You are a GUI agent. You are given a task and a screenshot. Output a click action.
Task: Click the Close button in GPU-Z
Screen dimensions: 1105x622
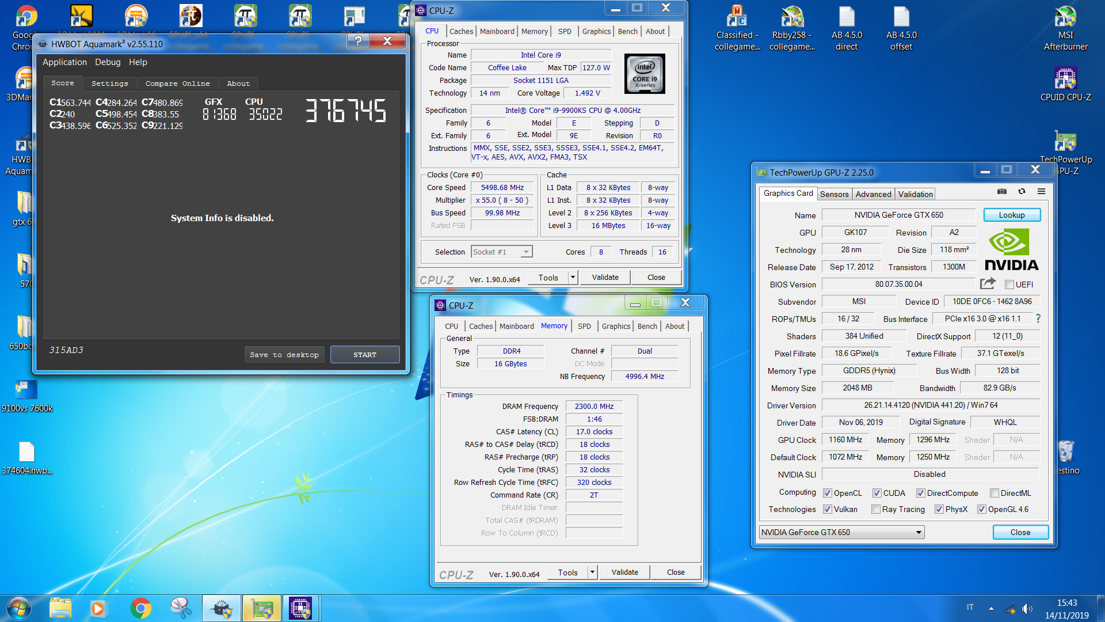[x=1020, y=532]
